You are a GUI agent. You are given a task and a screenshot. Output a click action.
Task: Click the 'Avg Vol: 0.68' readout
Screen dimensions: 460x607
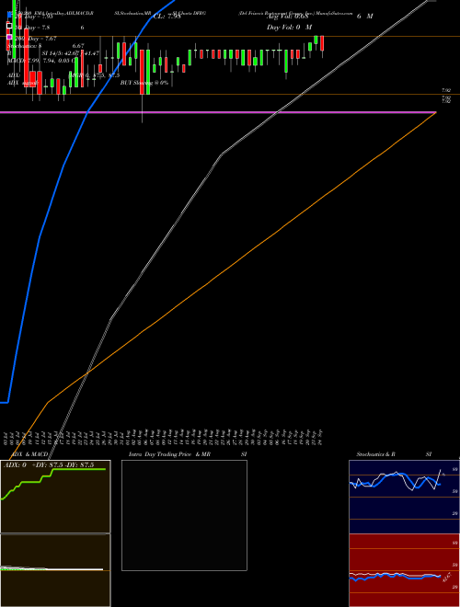point(286,17)
